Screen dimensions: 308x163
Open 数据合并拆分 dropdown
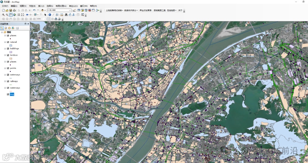131,11
